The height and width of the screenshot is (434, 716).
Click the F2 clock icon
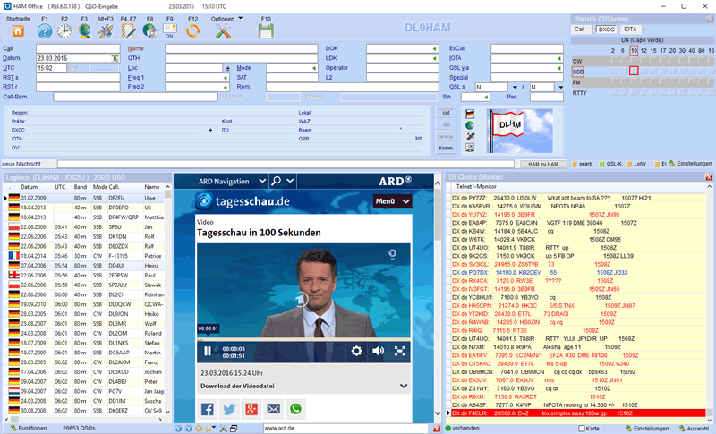pos(64,31)
